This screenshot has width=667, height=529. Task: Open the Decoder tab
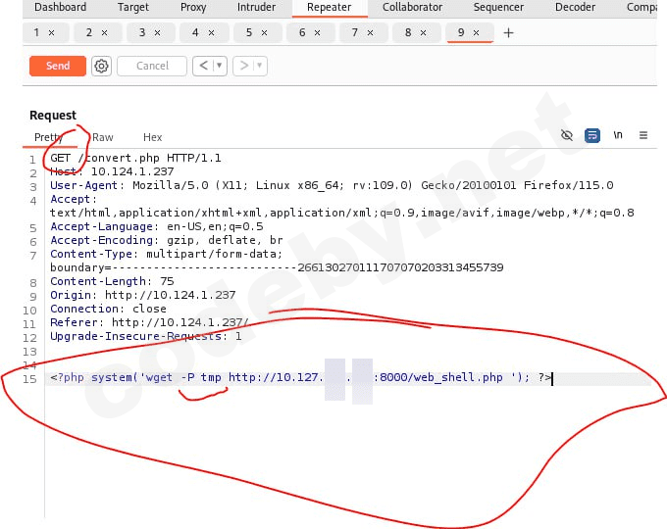point(575,7)
